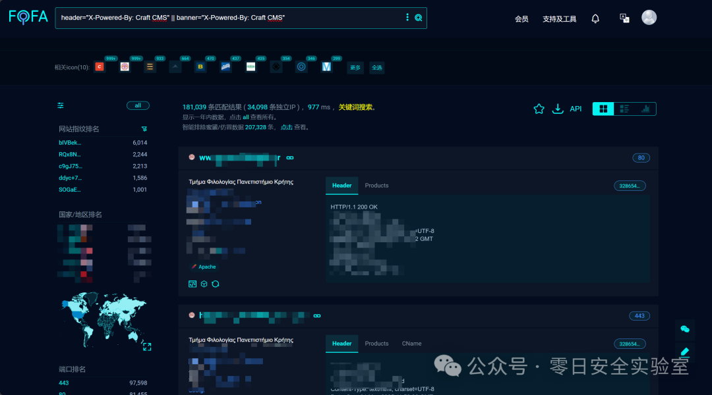Select the icon with count 664

[x=175, y=66]
